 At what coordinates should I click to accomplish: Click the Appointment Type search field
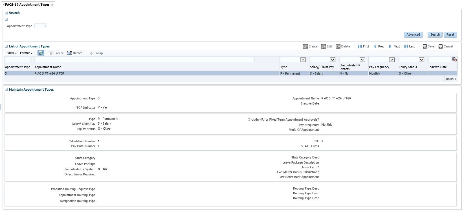(41, 26)
